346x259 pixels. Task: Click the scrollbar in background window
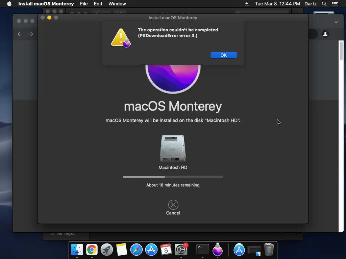[341, 51]
